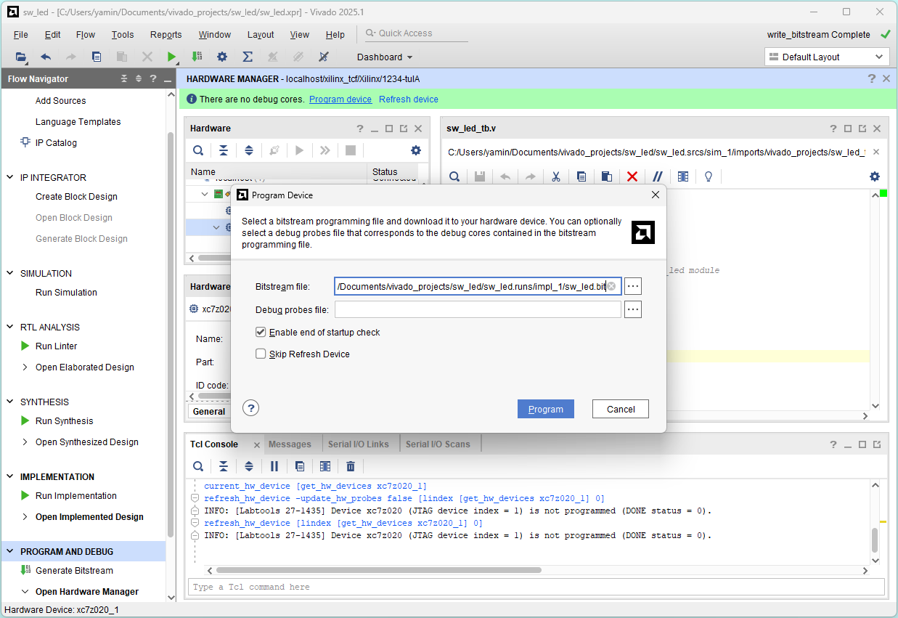The image size is (898, 618).
Task: Open the Program Device help question mark
Action: click(250, 408)
